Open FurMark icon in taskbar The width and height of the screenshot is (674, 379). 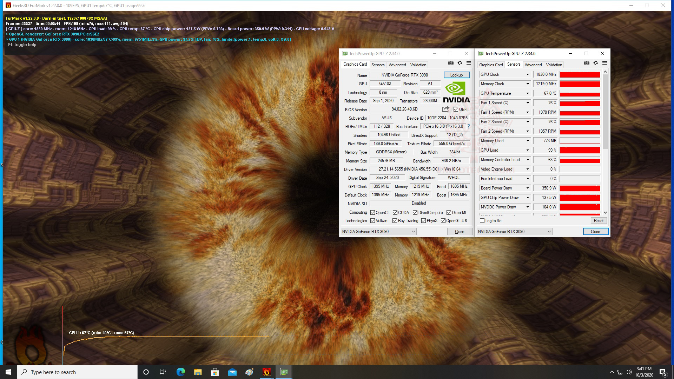point(266,372)
